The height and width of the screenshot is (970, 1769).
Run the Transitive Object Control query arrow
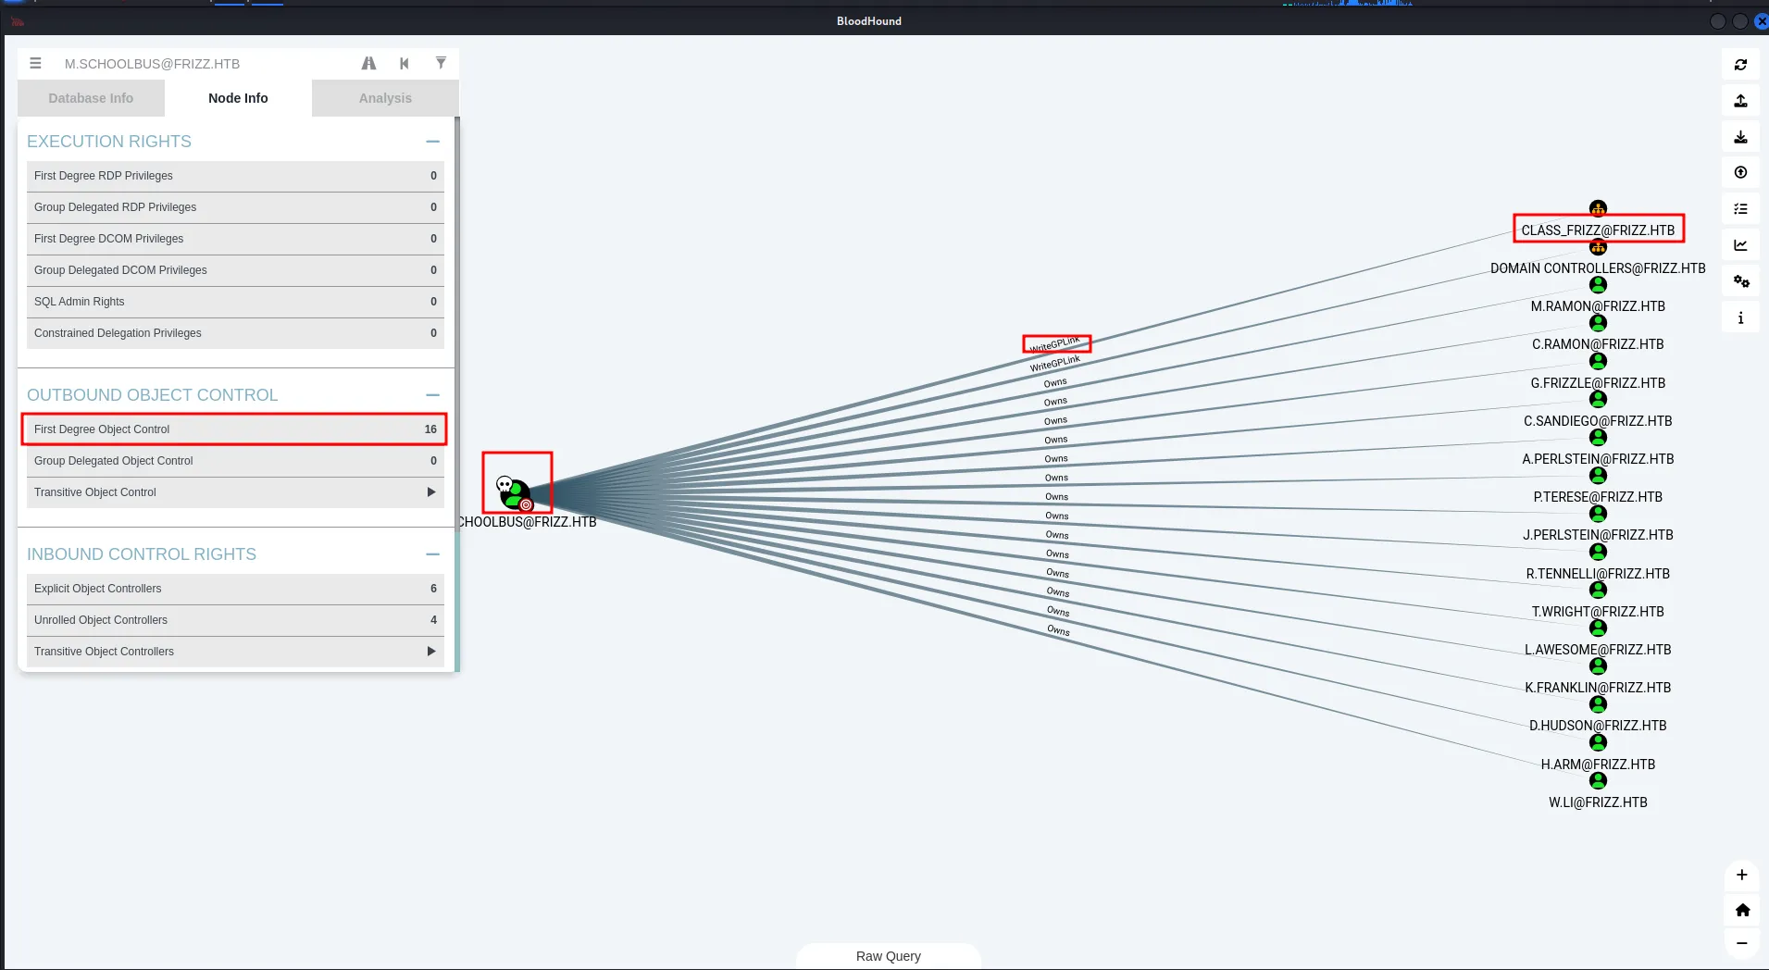pos(431,492)
